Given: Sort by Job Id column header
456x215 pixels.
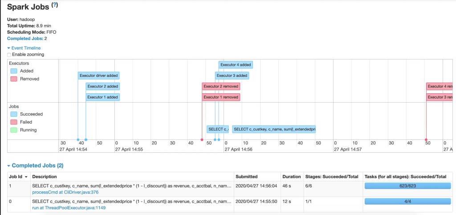Looking at the screenshot, I should coord(19,176).
